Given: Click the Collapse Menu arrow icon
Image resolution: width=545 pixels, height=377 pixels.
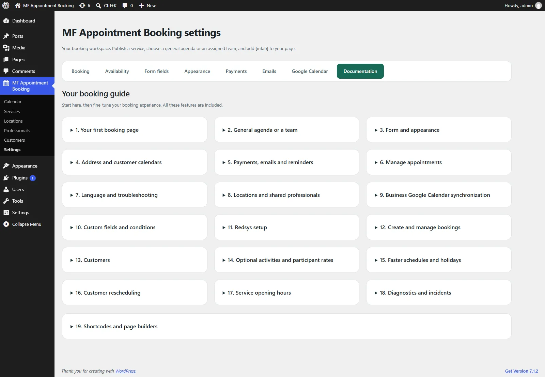Looking at the screenshot, I should 6,224.
